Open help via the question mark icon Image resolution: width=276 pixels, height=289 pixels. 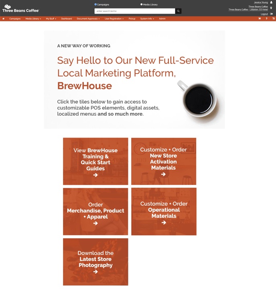(266, 18)
